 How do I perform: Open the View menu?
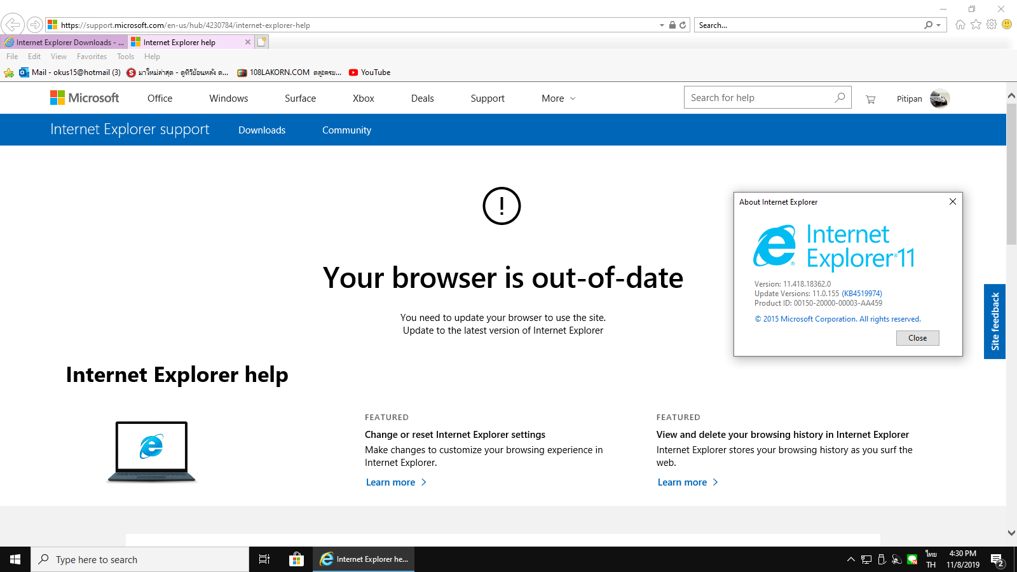(58, 57)
